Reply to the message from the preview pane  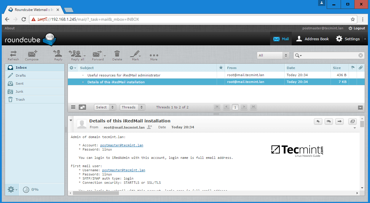click(x=318, y=121)
